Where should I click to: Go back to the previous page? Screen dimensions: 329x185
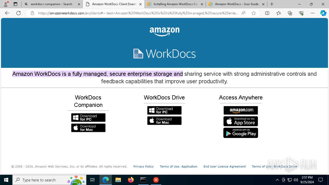7,13
